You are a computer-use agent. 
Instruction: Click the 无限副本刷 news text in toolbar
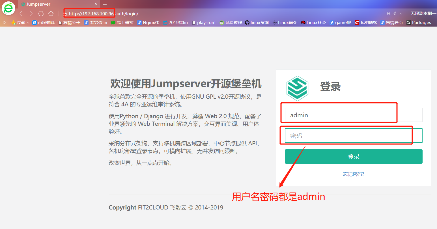tap(423, 14)
